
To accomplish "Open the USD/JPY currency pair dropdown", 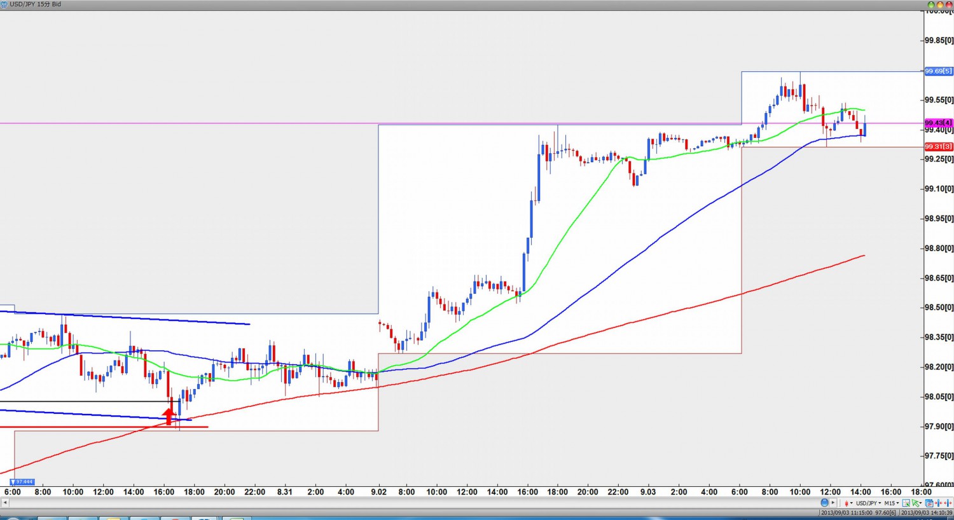I will (868, 503).
